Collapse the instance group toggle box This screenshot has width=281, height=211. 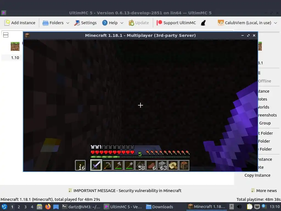click(6, 35)
